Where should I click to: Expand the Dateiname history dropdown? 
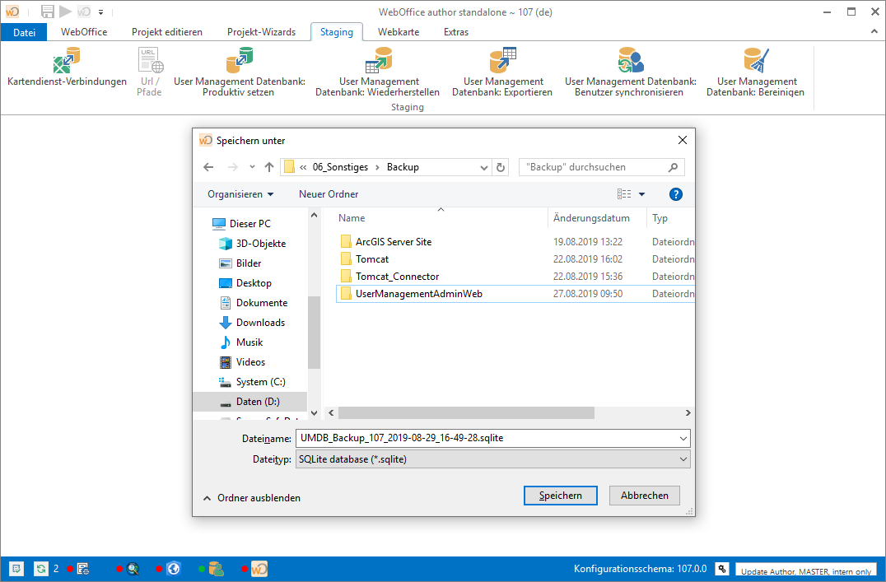683,438
